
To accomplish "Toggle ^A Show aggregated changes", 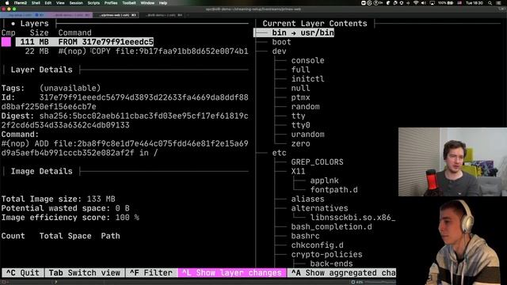I will tap(341, 273).
